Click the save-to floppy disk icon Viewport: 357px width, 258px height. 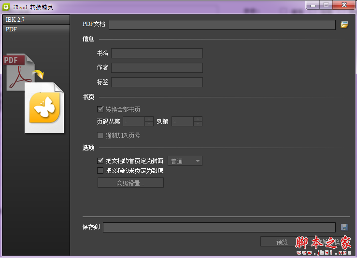click(344, 227)
